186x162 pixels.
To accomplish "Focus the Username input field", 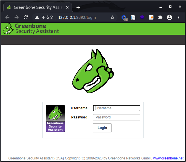I will pos(117,108).
